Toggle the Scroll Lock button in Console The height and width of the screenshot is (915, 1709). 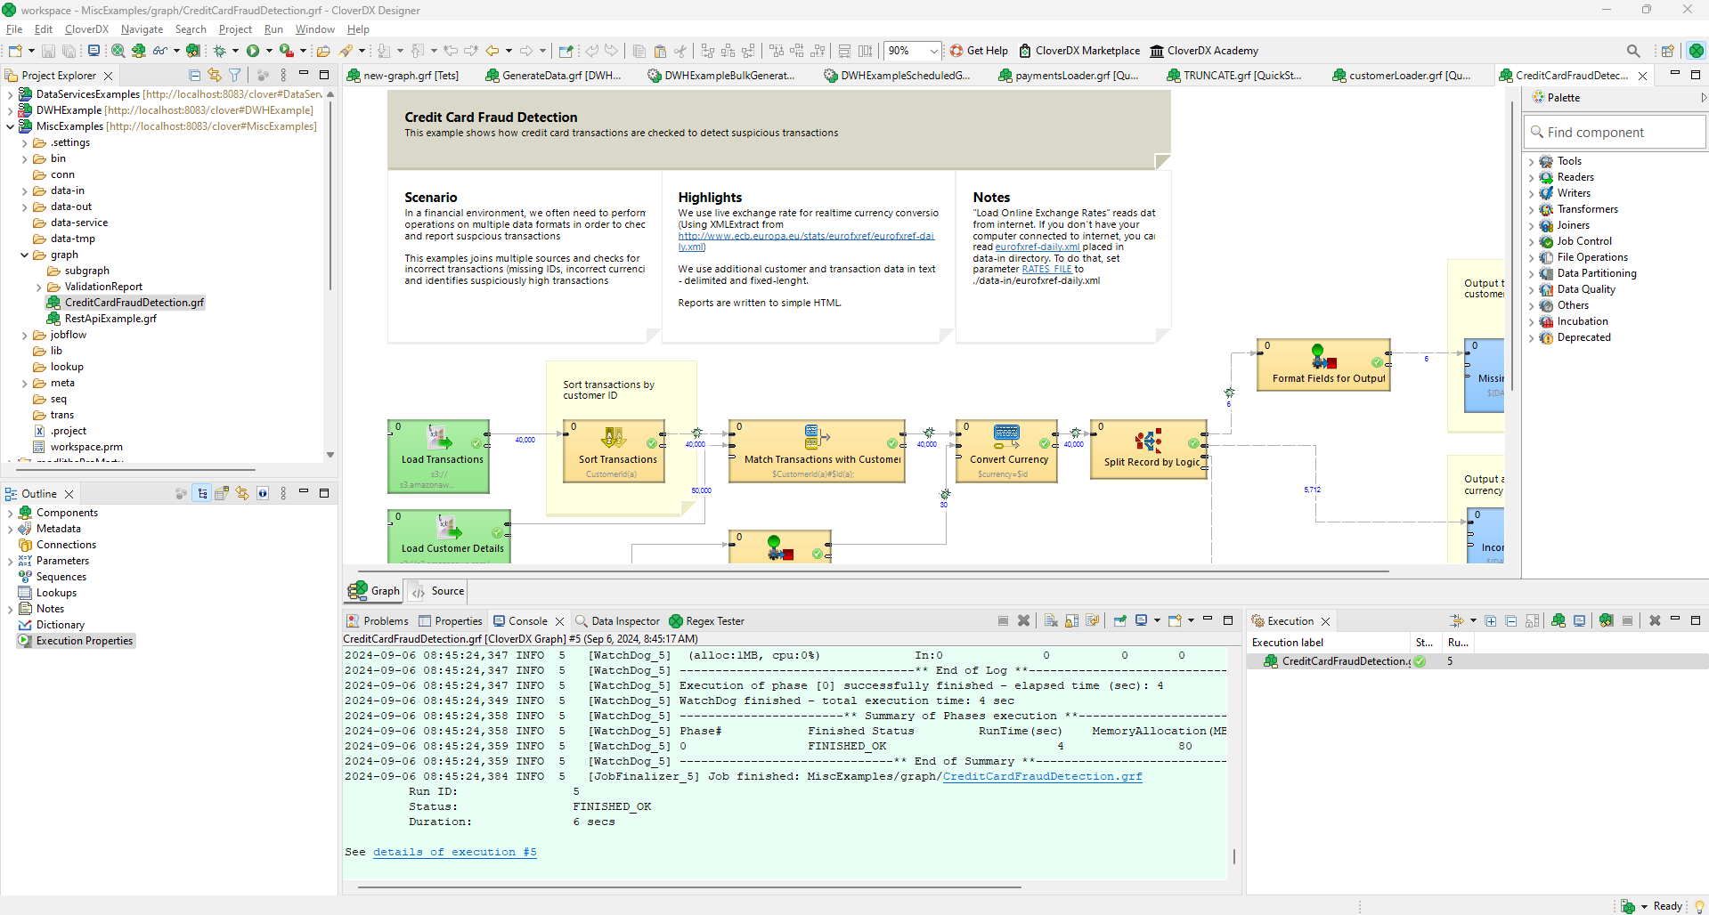point(1071,621)
